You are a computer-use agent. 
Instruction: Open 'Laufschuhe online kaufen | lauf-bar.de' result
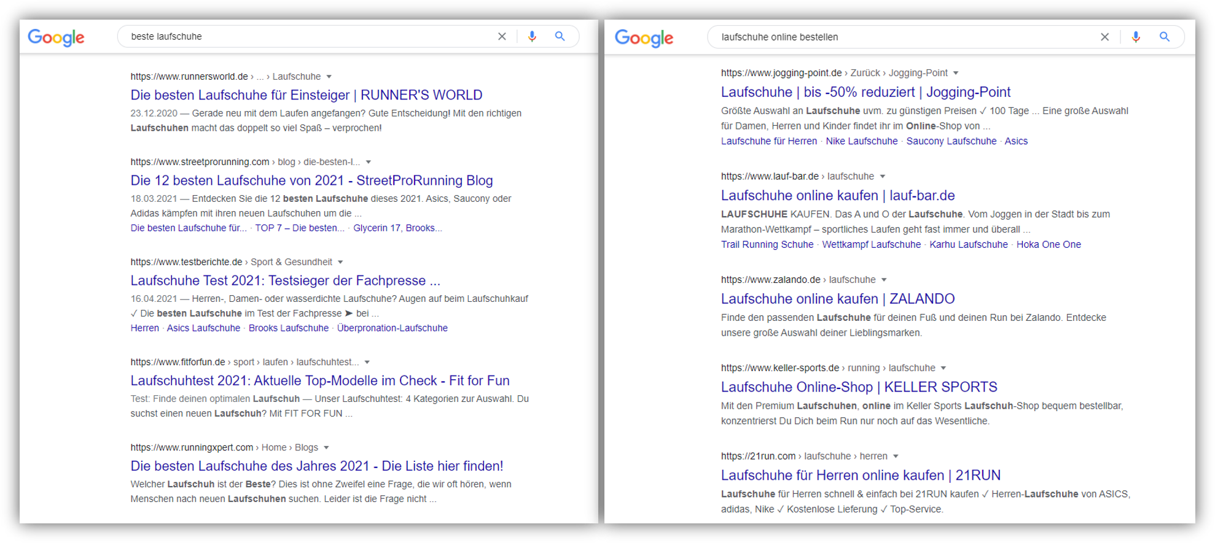point(838,196)
